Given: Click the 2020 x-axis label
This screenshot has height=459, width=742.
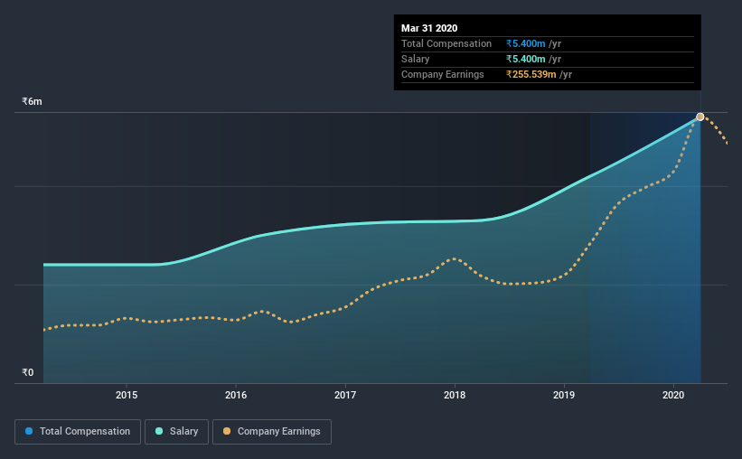Looking at the screenshot, I should 673,395.
